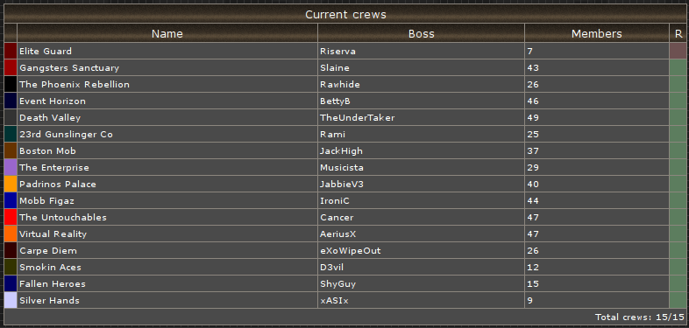Click Mobb Figaz green recruiting indicator
The image size is (689, 328).
678,201
